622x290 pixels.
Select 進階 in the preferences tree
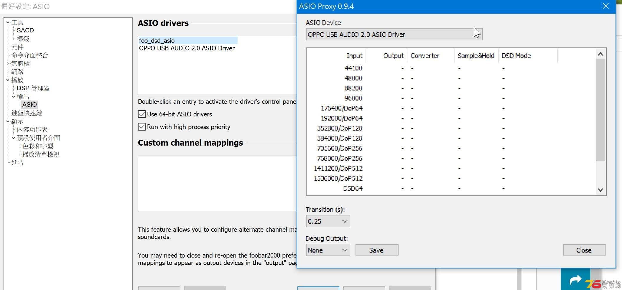click(x=17, y=163)
